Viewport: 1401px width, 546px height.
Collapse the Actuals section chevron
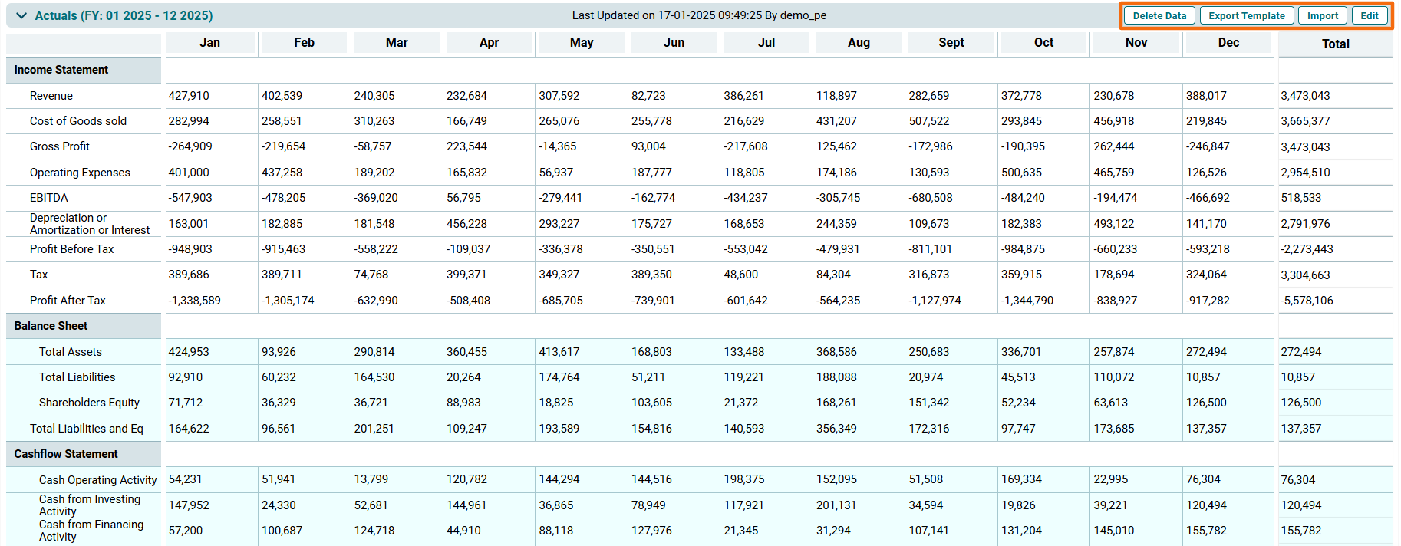(21, 15)
